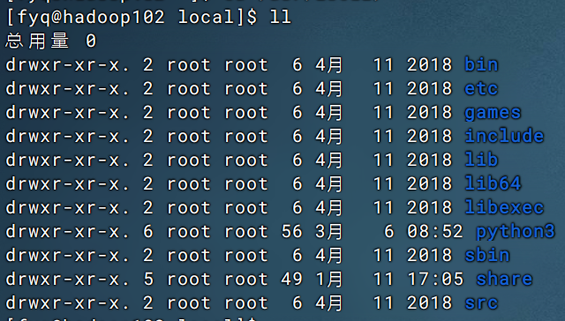Click '4月' month in include row

click(328, 136)
